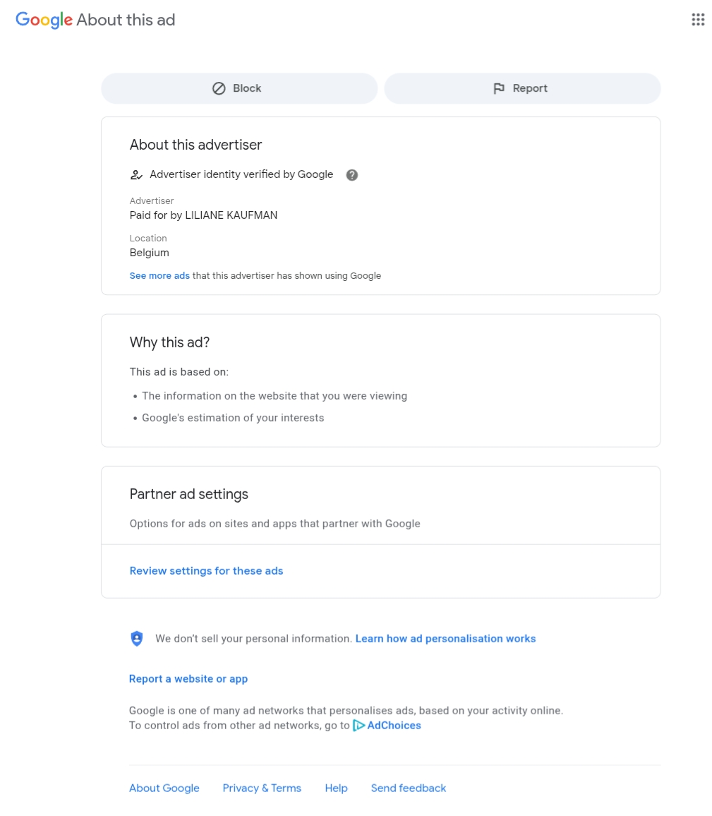Click the blue privacy shield icon
712x816 pixels.
tap(137, 639)
